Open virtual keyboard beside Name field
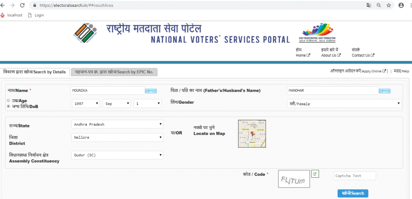Image resolution: width=412 pixels, height=199 pixels. pyautogui.click(x=151, y=91)
